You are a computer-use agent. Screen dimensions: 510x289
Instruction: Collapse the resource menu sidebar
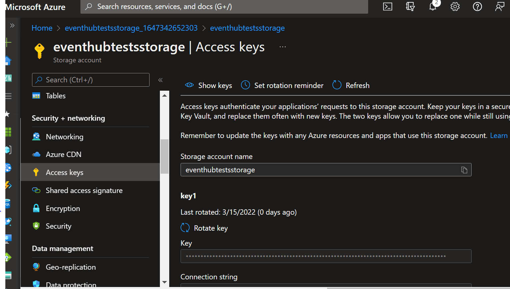[x=160, y=80]
